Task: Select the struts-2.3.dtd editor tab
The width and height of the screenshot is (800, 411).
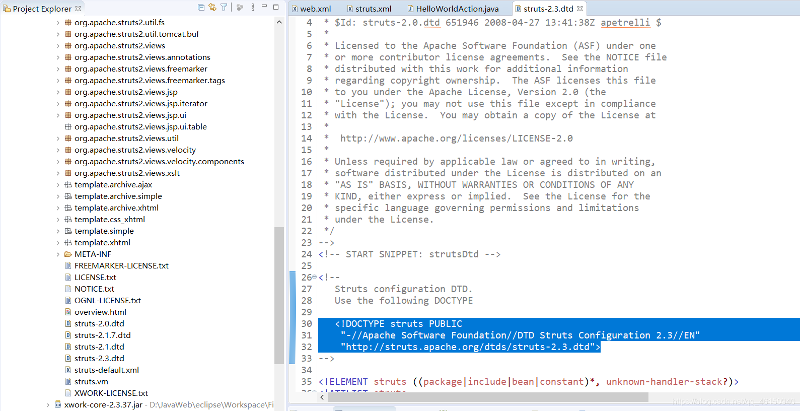Action: [x=548, y=9]
